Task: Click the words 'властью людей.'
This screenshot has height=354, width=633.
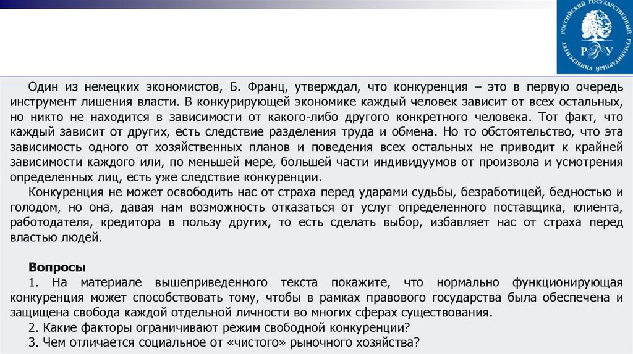Action: tap(56, 237)
